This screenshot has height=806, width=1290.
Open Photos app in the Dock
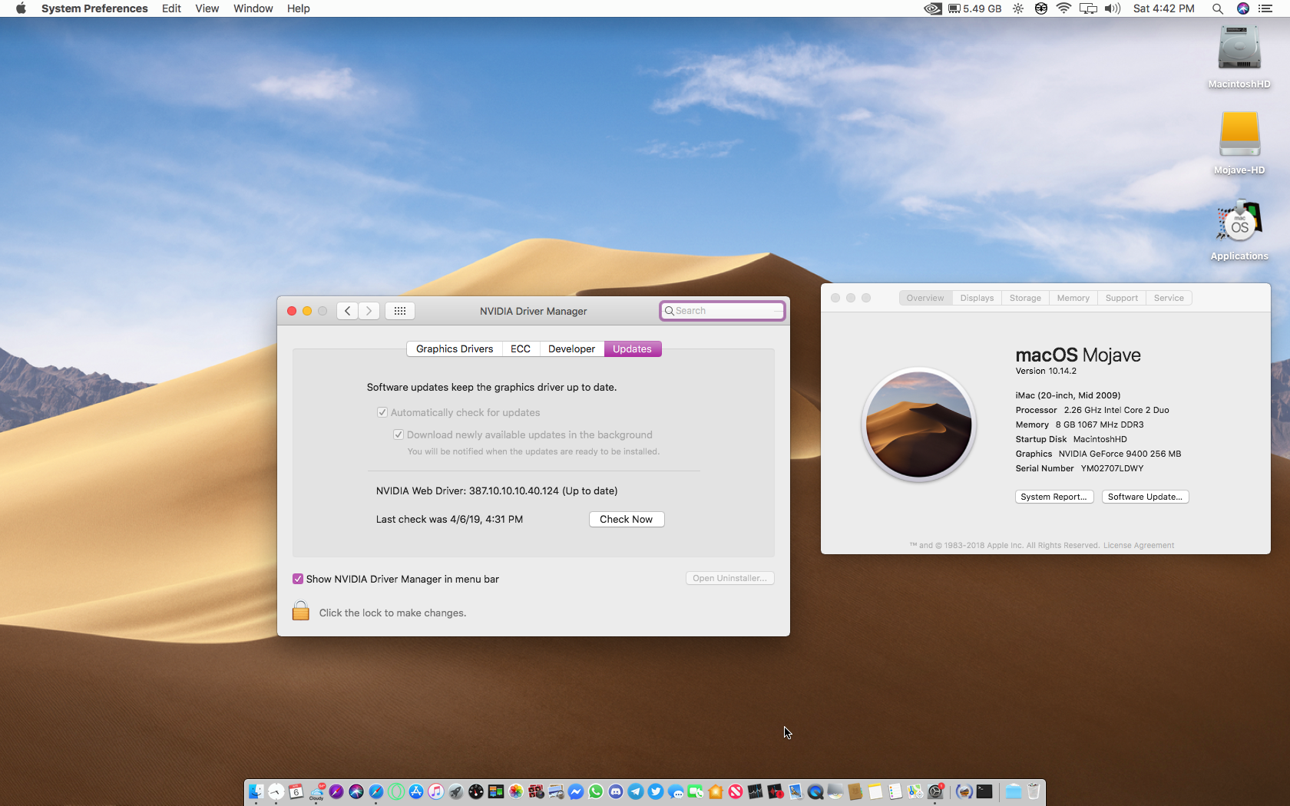tap(516, 791)
